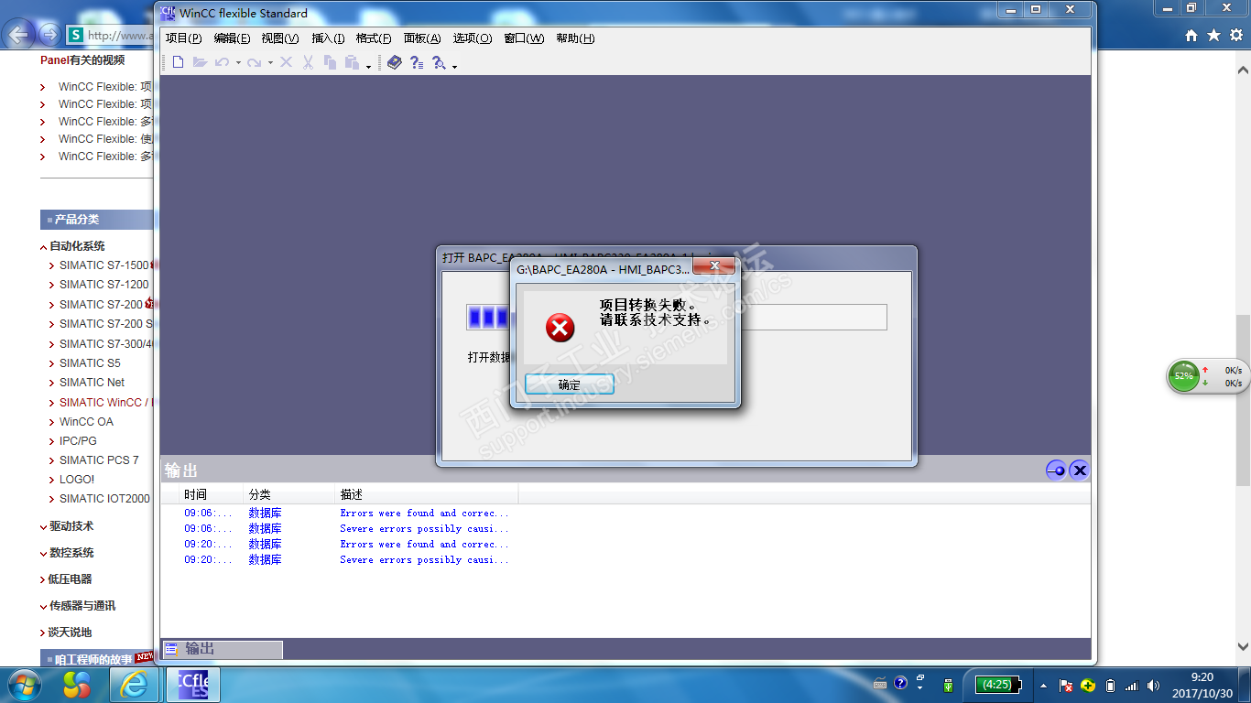The height and width of the screenshot is (703, 1251).
Task: Click the 确定 button in the error dialog
Action: [x=570, y=384]
